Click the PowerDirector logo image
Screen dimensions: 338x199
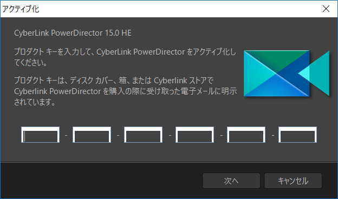(287, 74)
